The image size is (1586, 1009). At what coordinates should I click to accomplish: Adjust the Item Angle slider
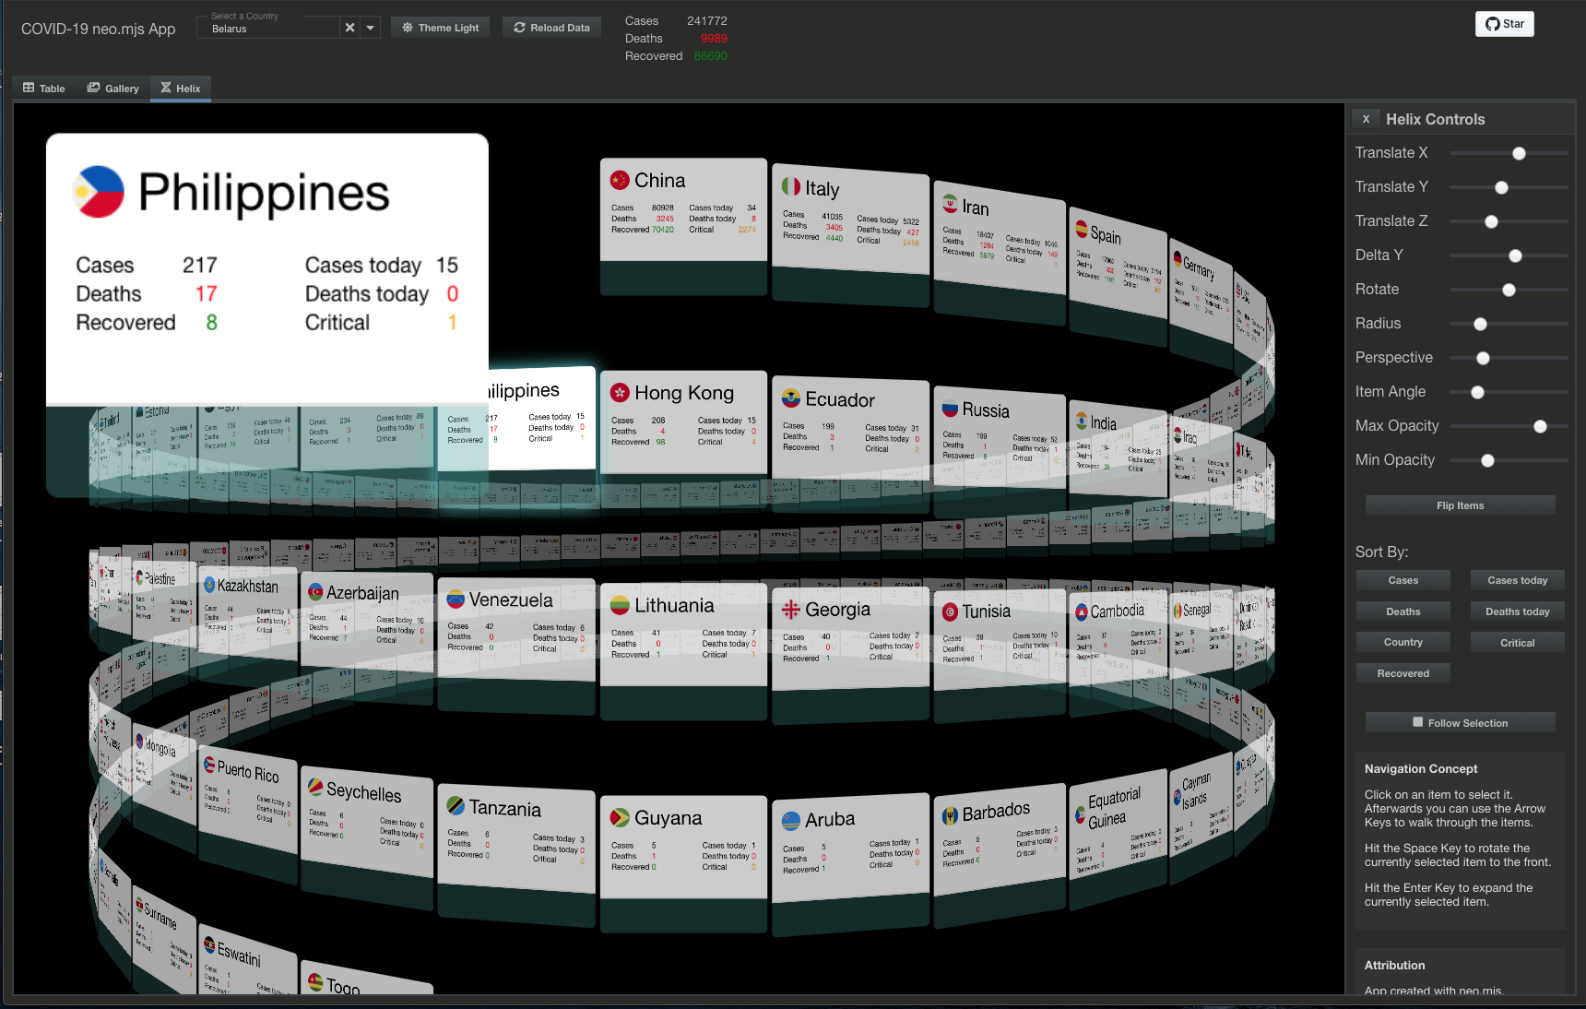pos(1509,392)
